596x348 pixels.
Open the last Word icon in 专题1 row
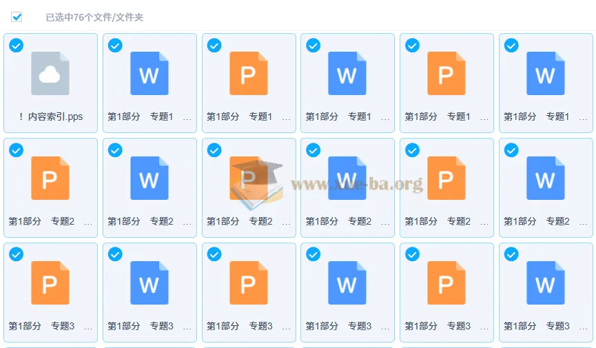tap(545, 74)
